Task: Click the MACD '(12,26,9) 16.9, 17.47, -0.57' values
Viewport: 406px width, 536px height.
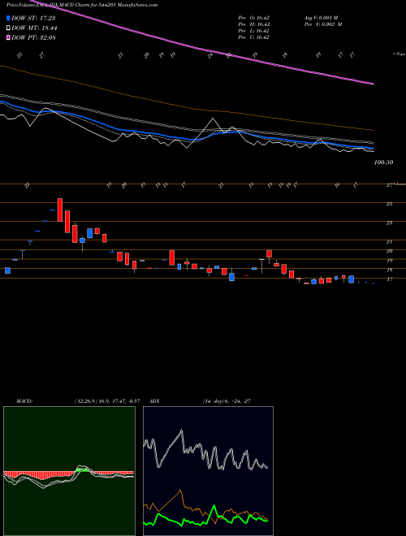Action: (x=106, y=400)
